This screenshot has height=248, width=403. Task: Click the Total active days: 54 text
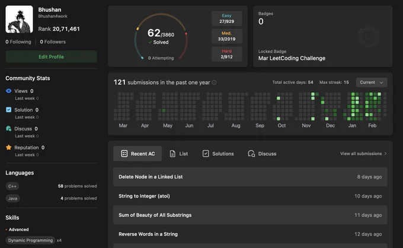pyautogui.click(x=293, y=82)
